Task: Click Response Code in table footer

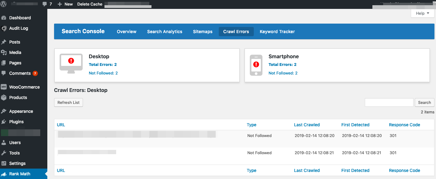Action: 404,170
